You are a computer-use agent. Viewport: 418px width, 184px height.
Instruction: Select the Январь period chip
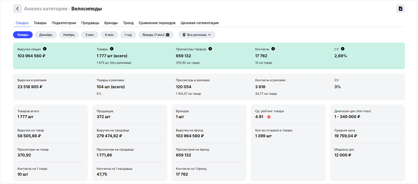[x=23, y=35]
